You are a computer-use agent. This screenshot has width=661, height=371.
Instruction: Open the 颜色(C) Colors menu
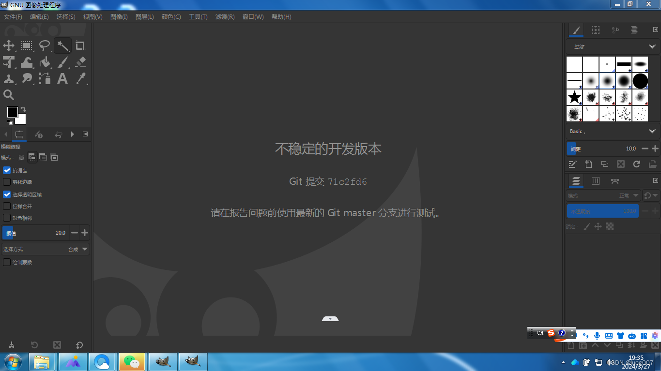tap(171, 16)
